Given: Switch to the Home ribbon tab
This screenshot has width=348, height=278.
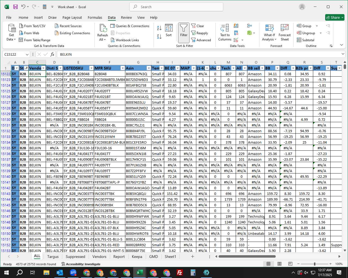Looking at the screenshot, I should point(23,17).
